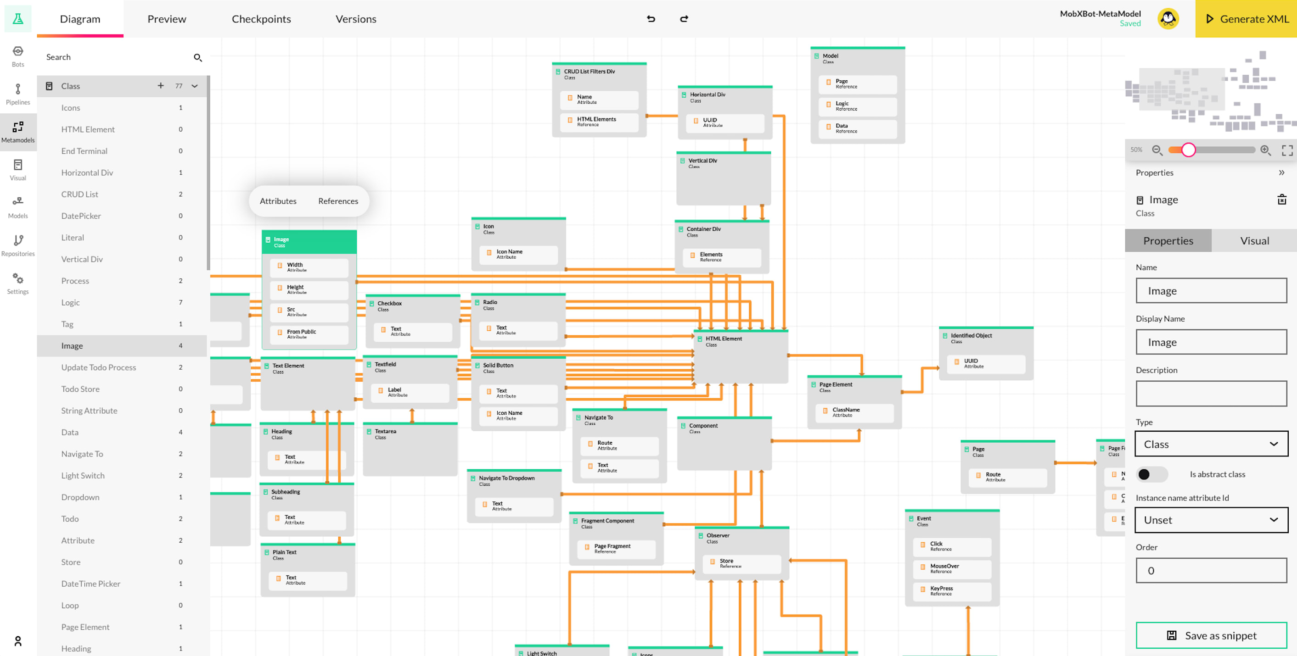Click the redo arrow in the toolbar
1297x656 pixels.
coord(684,19)
